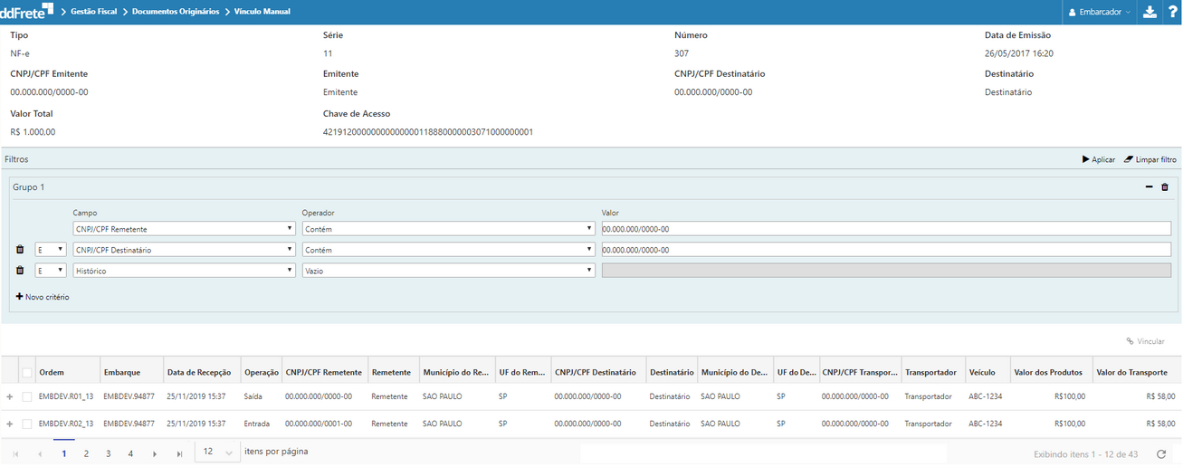The width and height of the screenshot is (1183, 467).
Task: Open the Vazio operator dropdown
Action: (x=448, y=270)
